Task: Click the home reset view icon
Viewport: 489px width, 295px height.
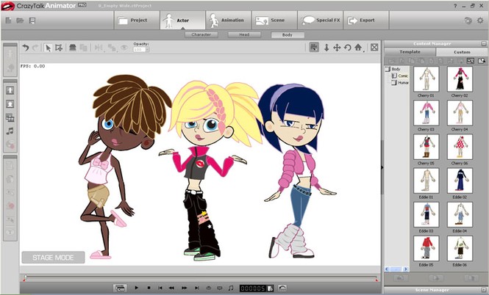Action: [358, 48]
